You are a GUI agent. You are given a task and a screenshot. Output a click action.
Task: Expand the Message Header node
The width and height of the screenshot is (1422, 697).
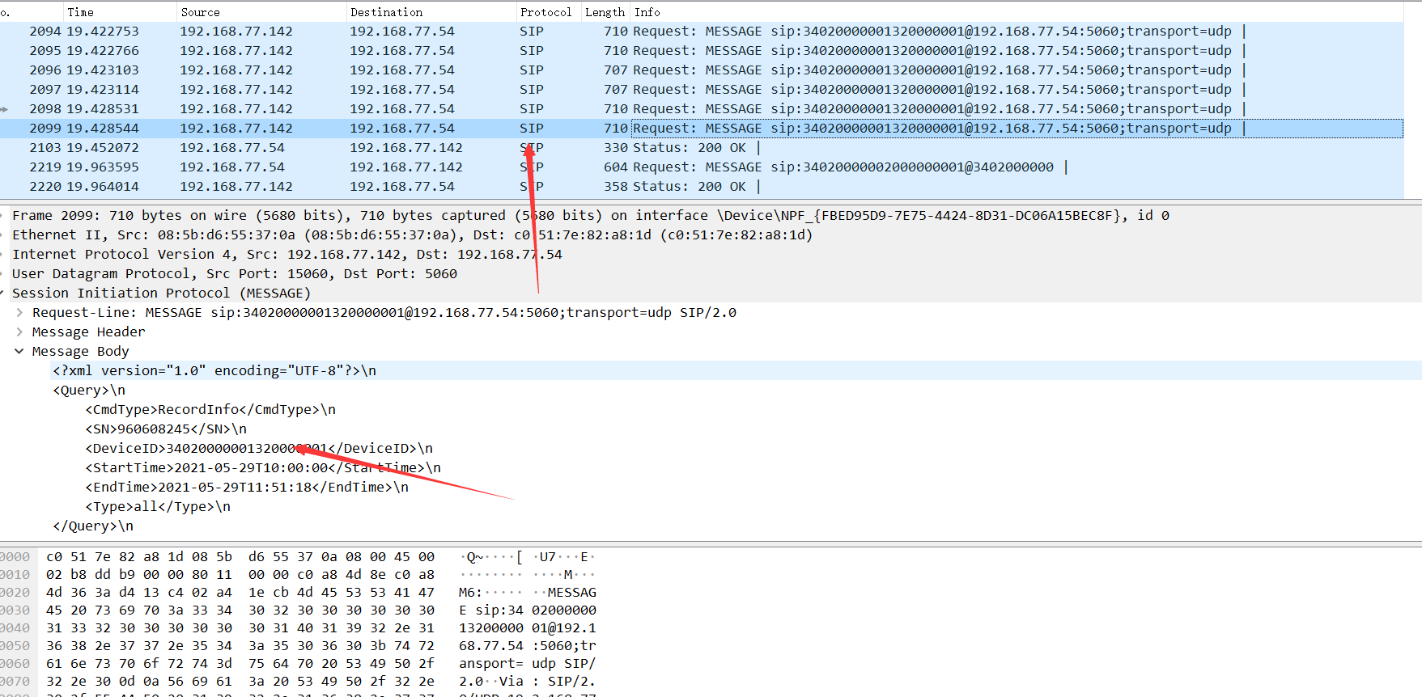coord(19,332)
